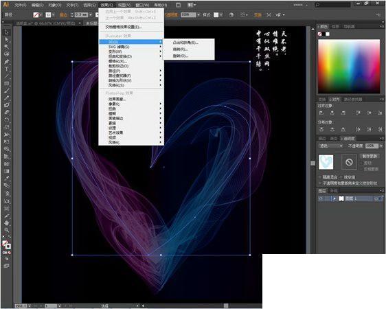Select the Lasso tool

tap(6, 54)
